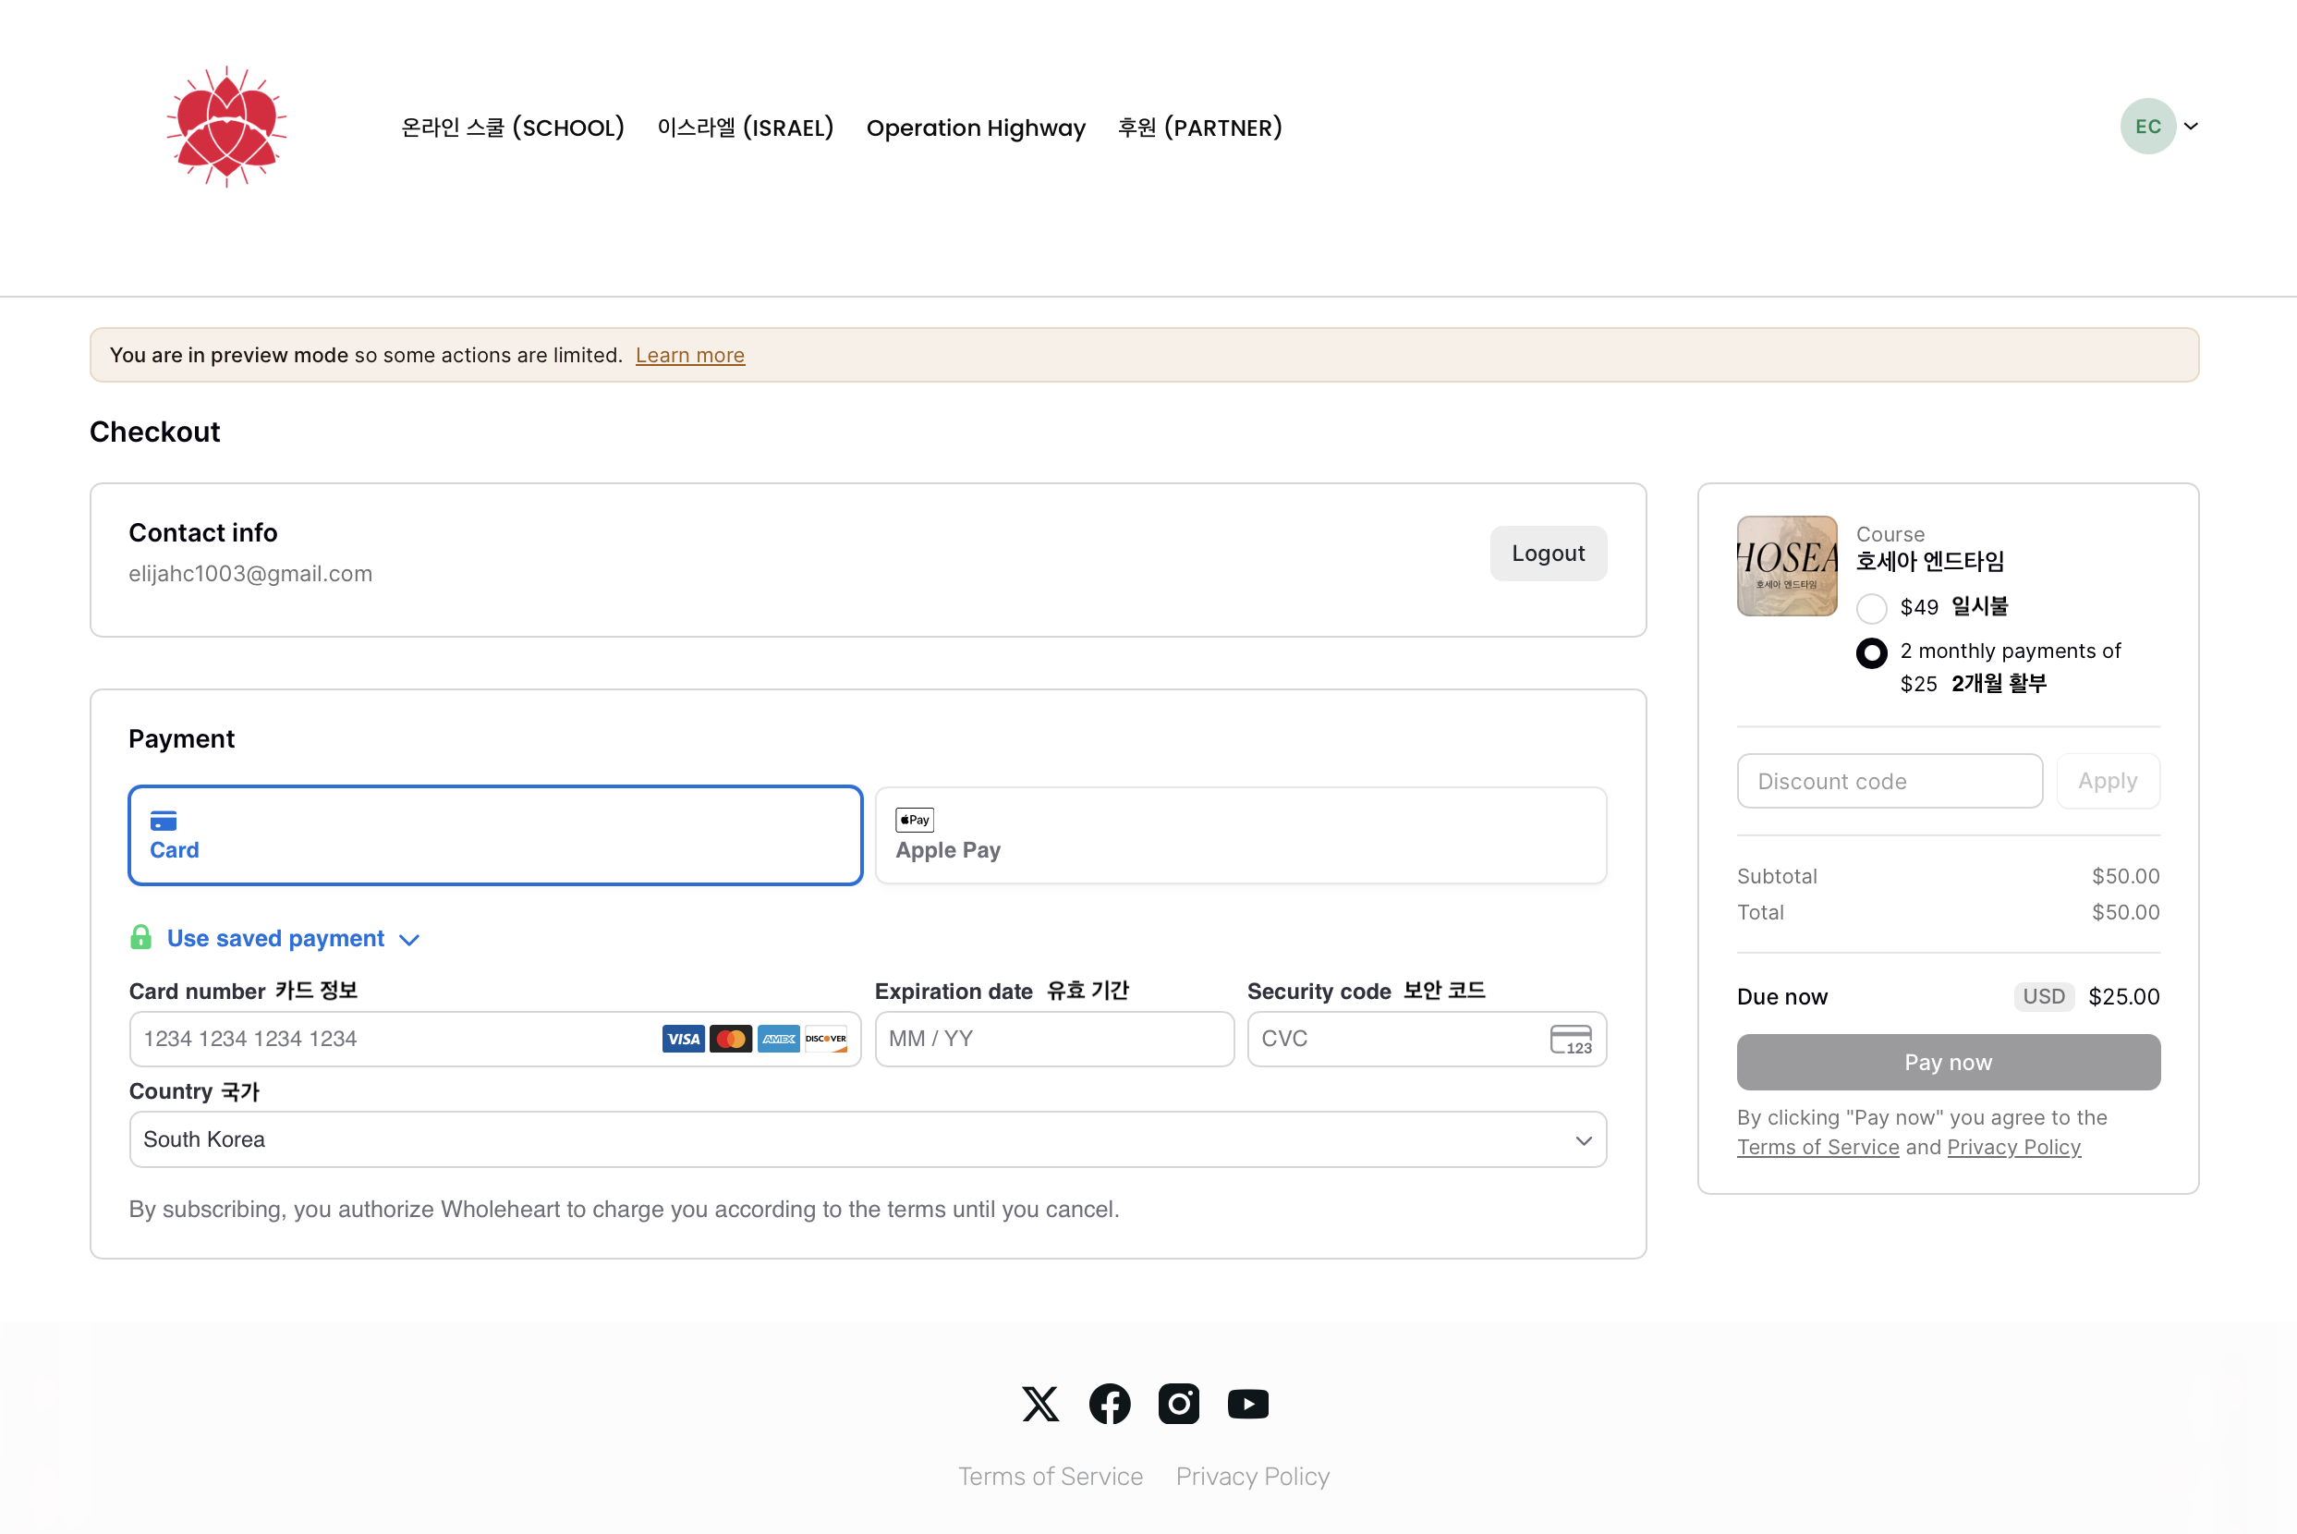This screenshot has width=2297, height=1534.
Task: Click the Discount code field
Action: (x=1888, y=782)
